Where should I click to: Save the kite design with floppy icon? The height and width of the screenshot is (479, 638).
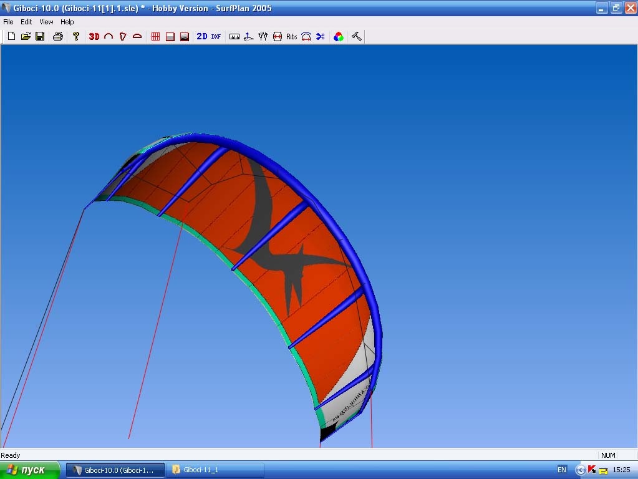[x=40, y=37]
